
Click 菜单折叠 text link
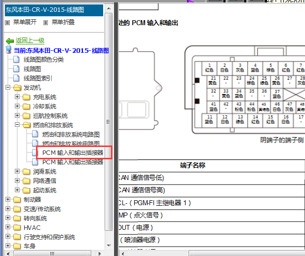point(63,22)
